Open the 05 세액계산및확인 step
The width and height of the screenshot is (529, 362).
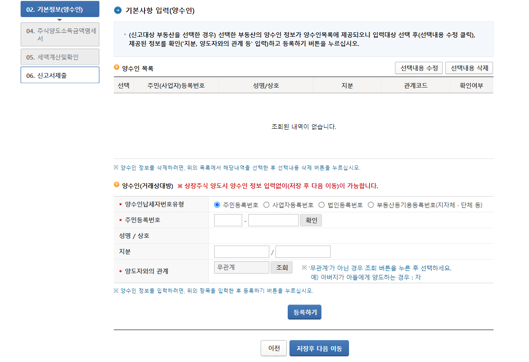pos(60,56)
